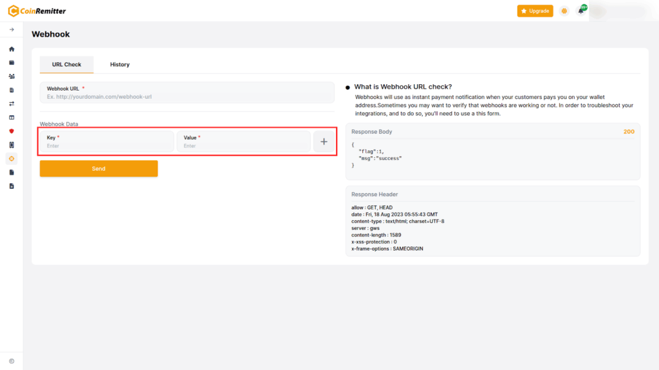Click the users group sidebar icon

coord(12,76)
